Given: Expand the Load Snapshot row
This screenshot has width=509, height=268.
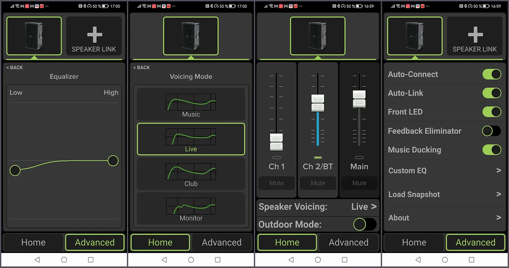Looking at the screenshot, I should tap(499, 194).
